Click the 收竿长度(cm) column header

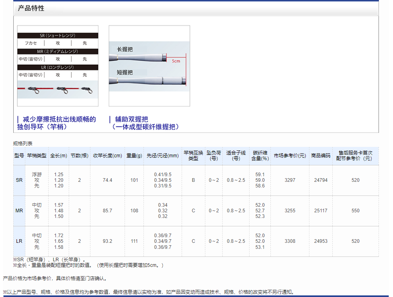[x=108, y=156]
